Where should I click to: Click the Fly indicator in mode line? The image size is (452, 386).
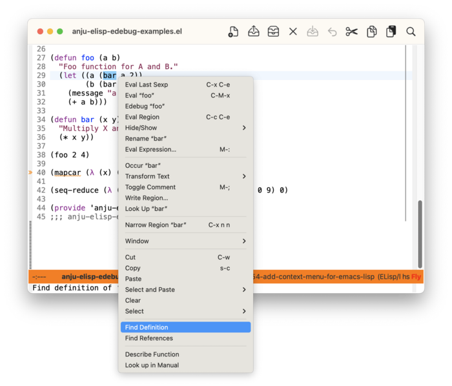(x=416, y=277)
